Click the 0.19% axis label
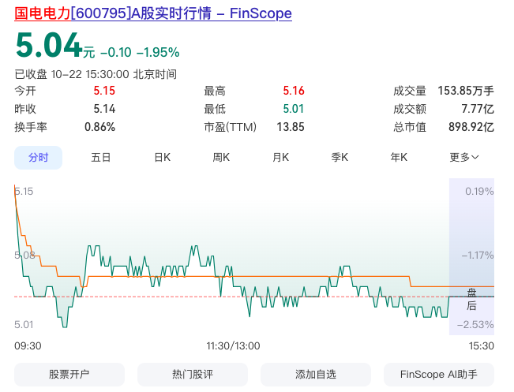The width and height of the screenshot is (514, 392). point(479,191)
